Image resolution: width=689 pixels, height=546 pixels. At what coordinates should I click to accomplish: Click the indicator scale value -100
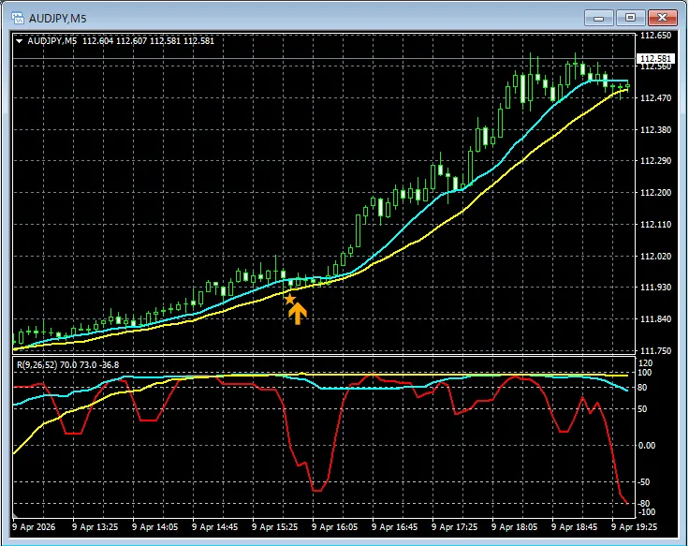646,512
